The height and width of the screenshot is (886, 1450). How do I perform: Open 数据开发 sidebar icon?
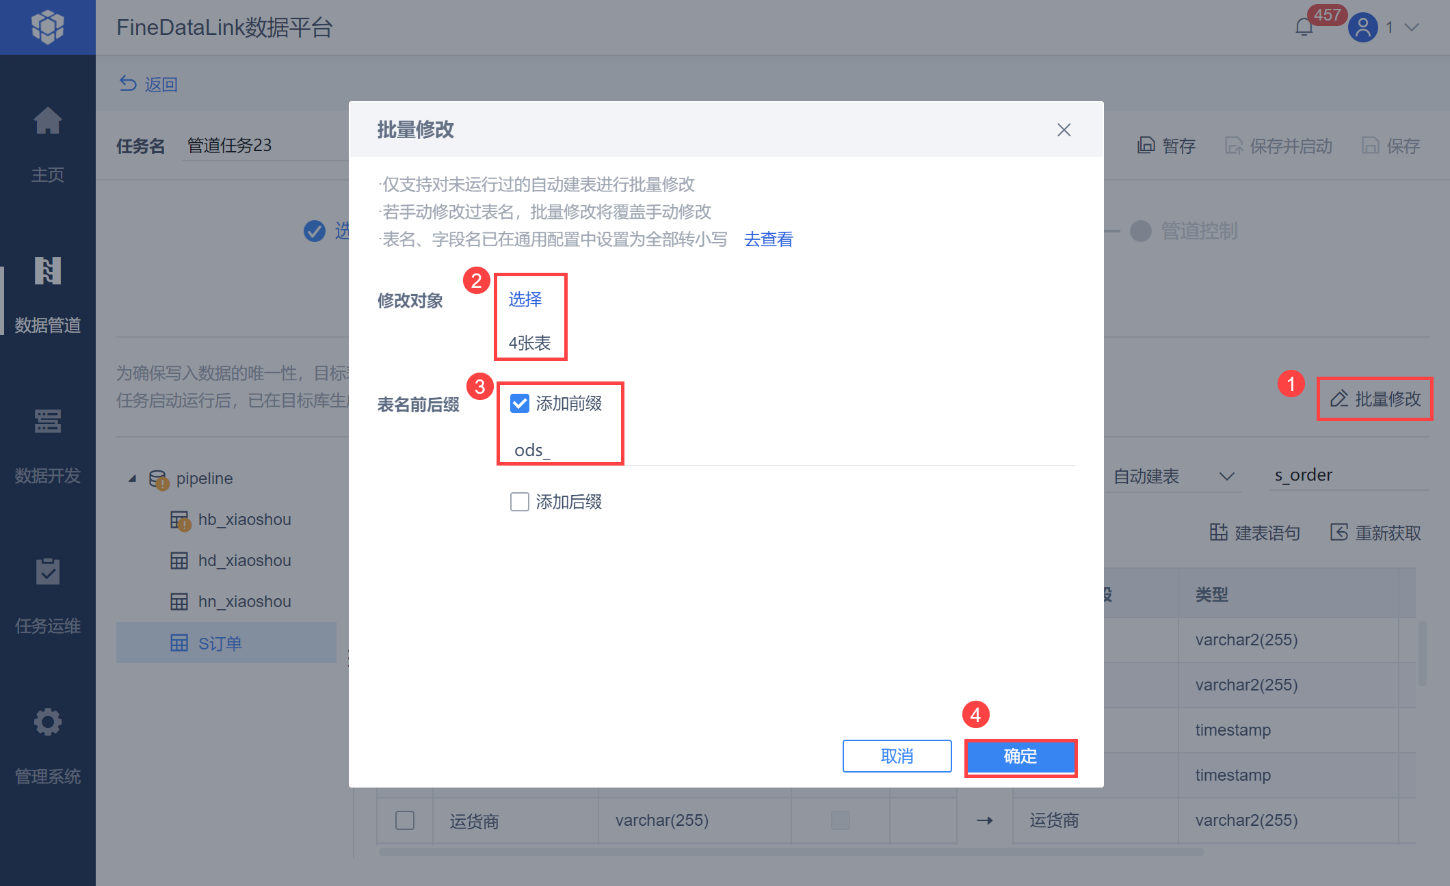(x=47, y=422)
